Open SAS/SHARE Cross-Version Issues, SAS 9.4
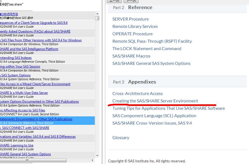 tap(152, 123)
